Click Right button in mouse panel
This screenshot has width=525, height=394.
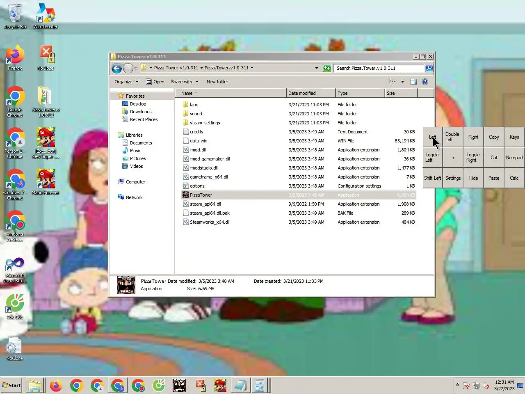473,137
